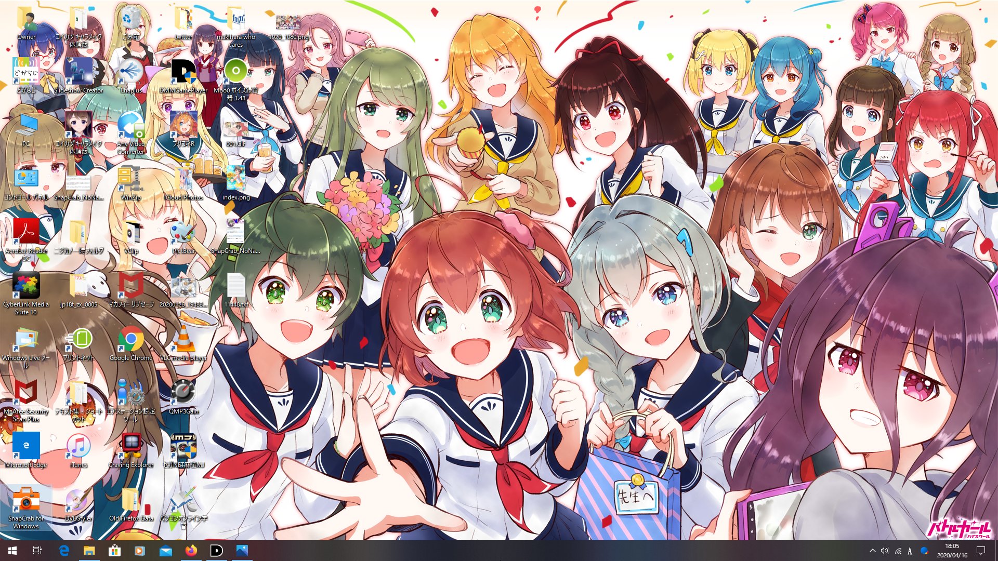The height and width of the screenshot is (561, 998).
Task: Launch the DVDStyler desktop icon
Action: click(x=78, y=501)
